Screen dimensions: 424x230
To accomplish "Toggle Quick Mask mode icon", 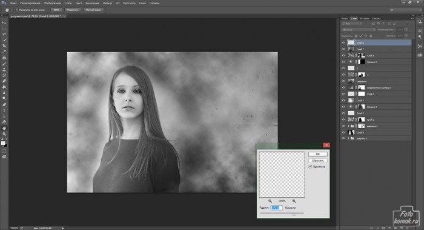I will (4, 151).
